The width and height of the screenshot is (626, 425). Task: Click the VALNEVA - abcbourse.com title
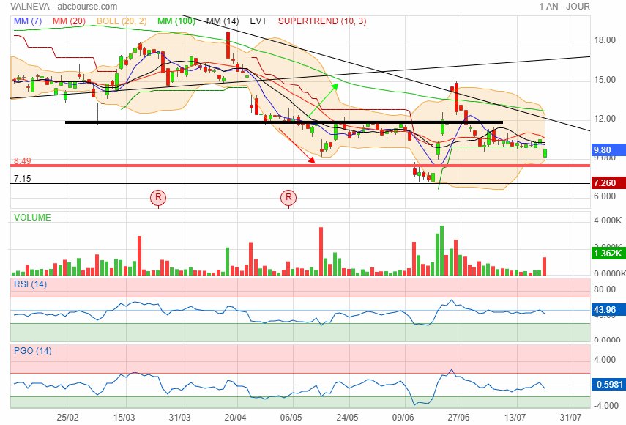(x=64, y=7)
